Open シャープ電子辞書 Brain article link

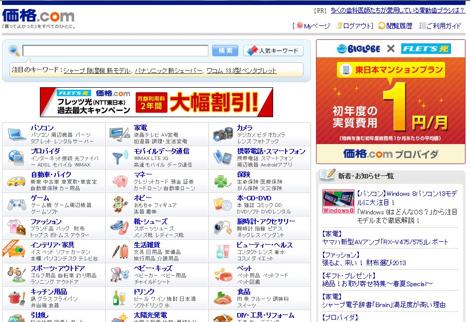coord(384,305)
